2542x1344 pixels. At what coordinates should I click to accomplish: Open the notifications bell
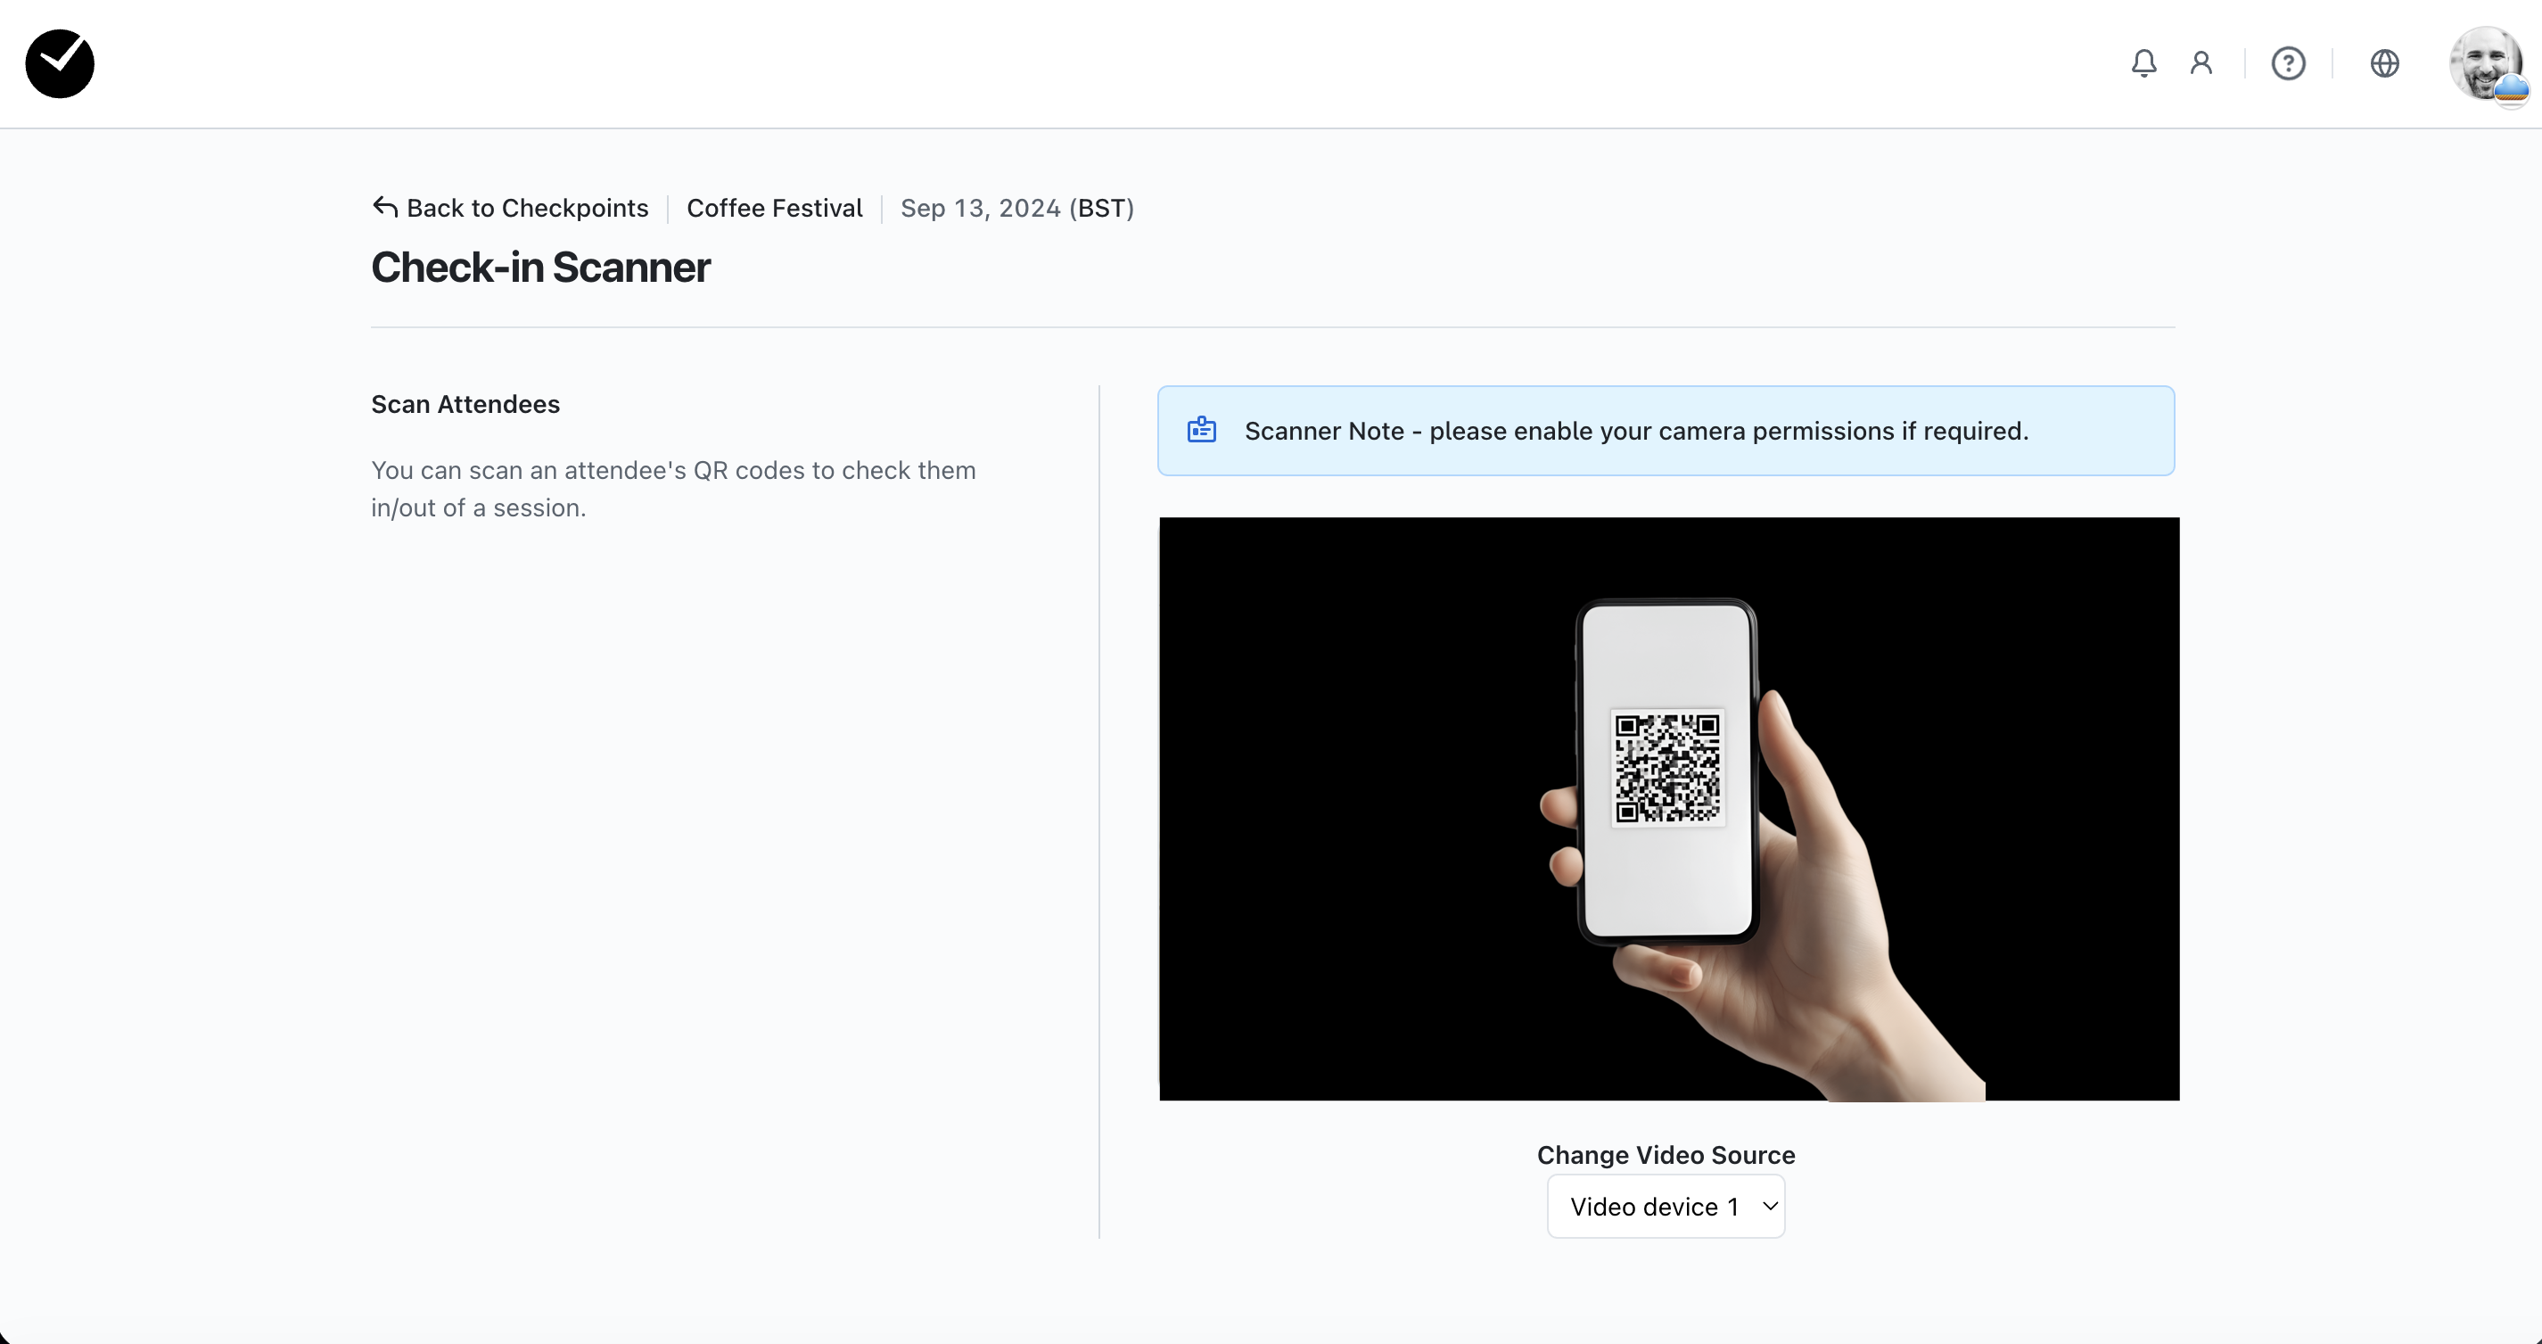[x=2143, y=63]
